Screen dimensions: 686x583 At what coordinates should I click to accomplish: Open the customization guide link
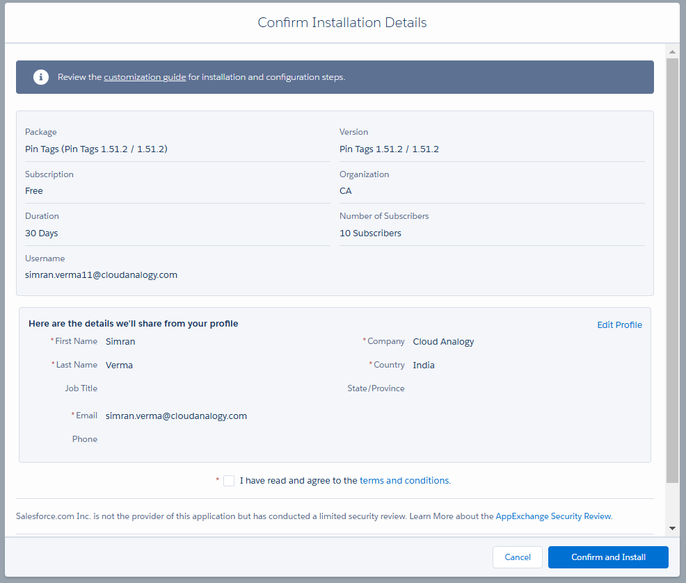[x=145, y=77]
